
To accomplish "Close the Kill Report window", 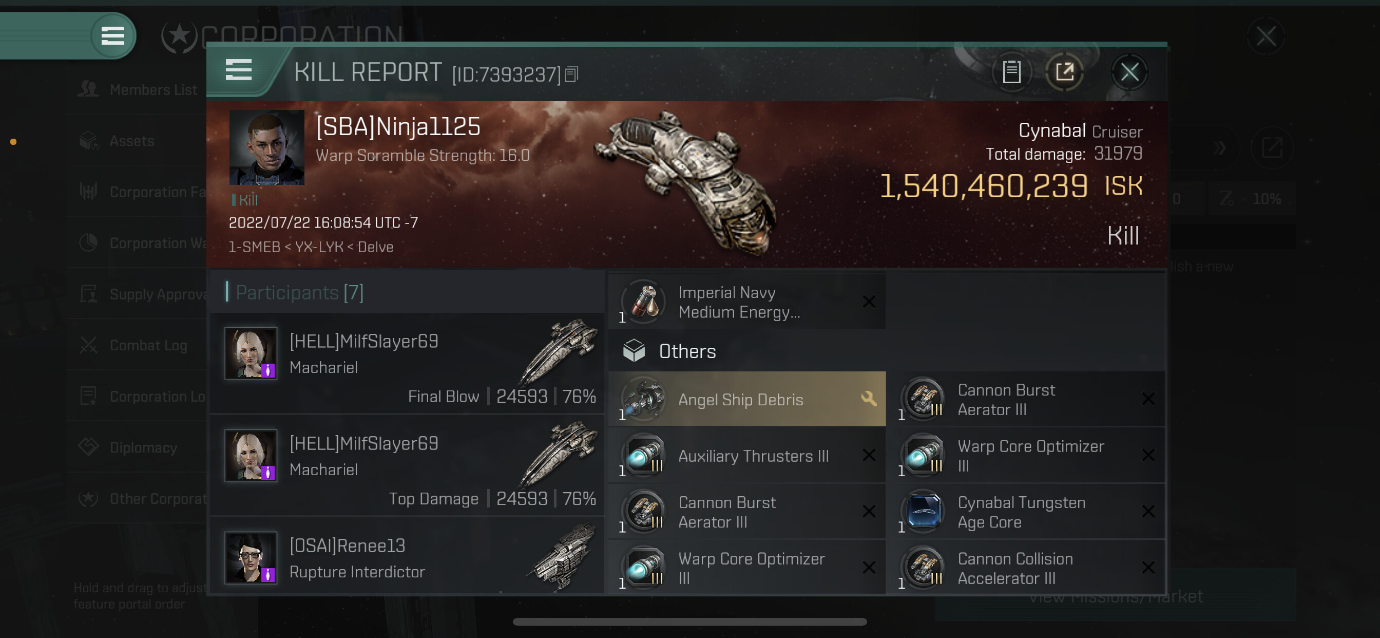I will point(1129,72).
